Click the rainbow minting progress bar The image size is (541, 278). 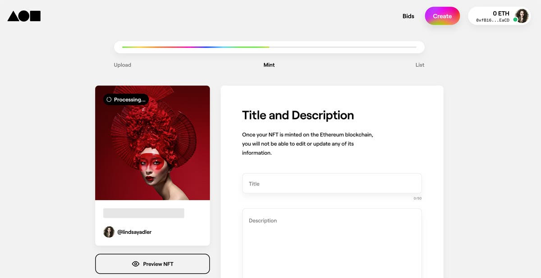click(269, 47)
